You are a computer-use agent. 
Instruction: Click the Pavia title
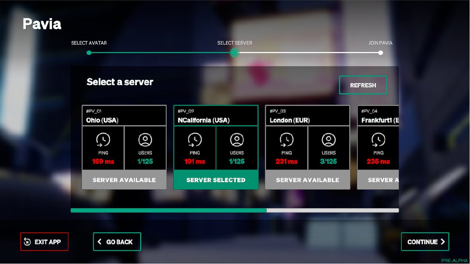coord(42,24)
